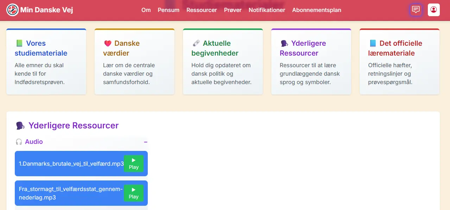Open the Yderligere Ressourcer card

click(311, 62)
